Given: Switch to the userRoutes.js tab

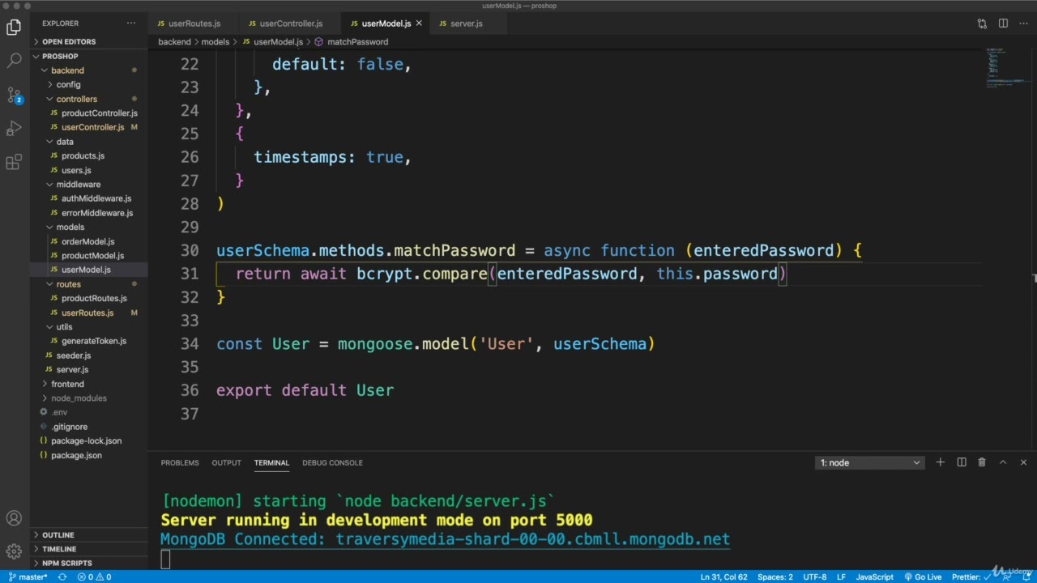Looking at the screenshot, I should 194,23.
